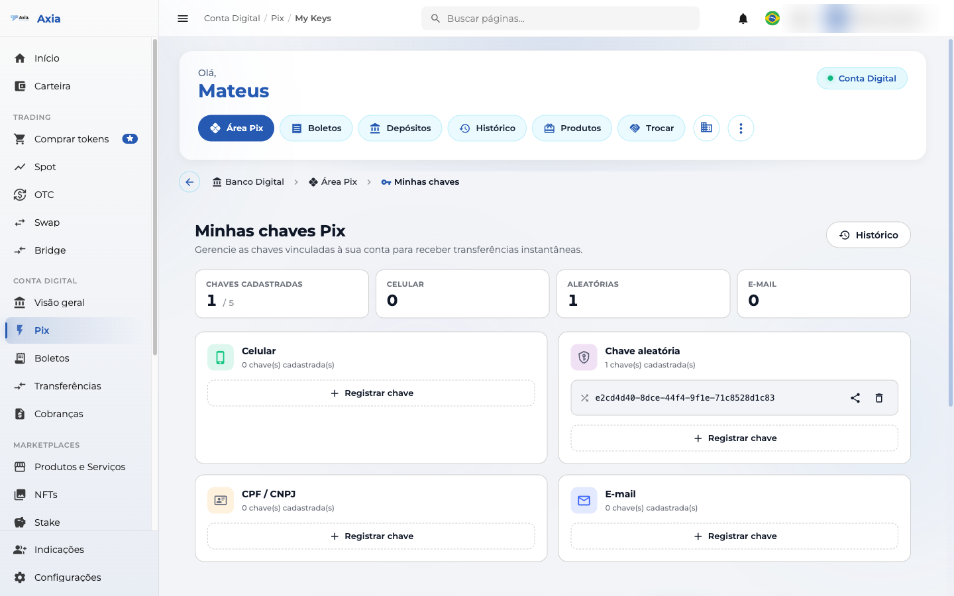
Task: Switch to Produtos pill tab
Action: (572, 128)
